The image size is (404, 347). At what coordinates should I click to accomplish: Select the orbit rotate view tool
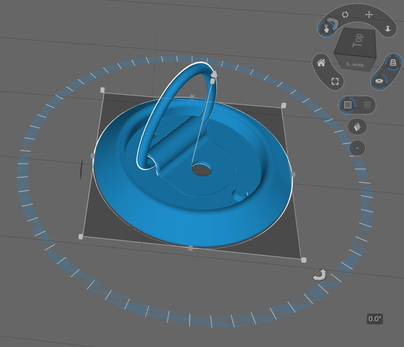[345, 15]
